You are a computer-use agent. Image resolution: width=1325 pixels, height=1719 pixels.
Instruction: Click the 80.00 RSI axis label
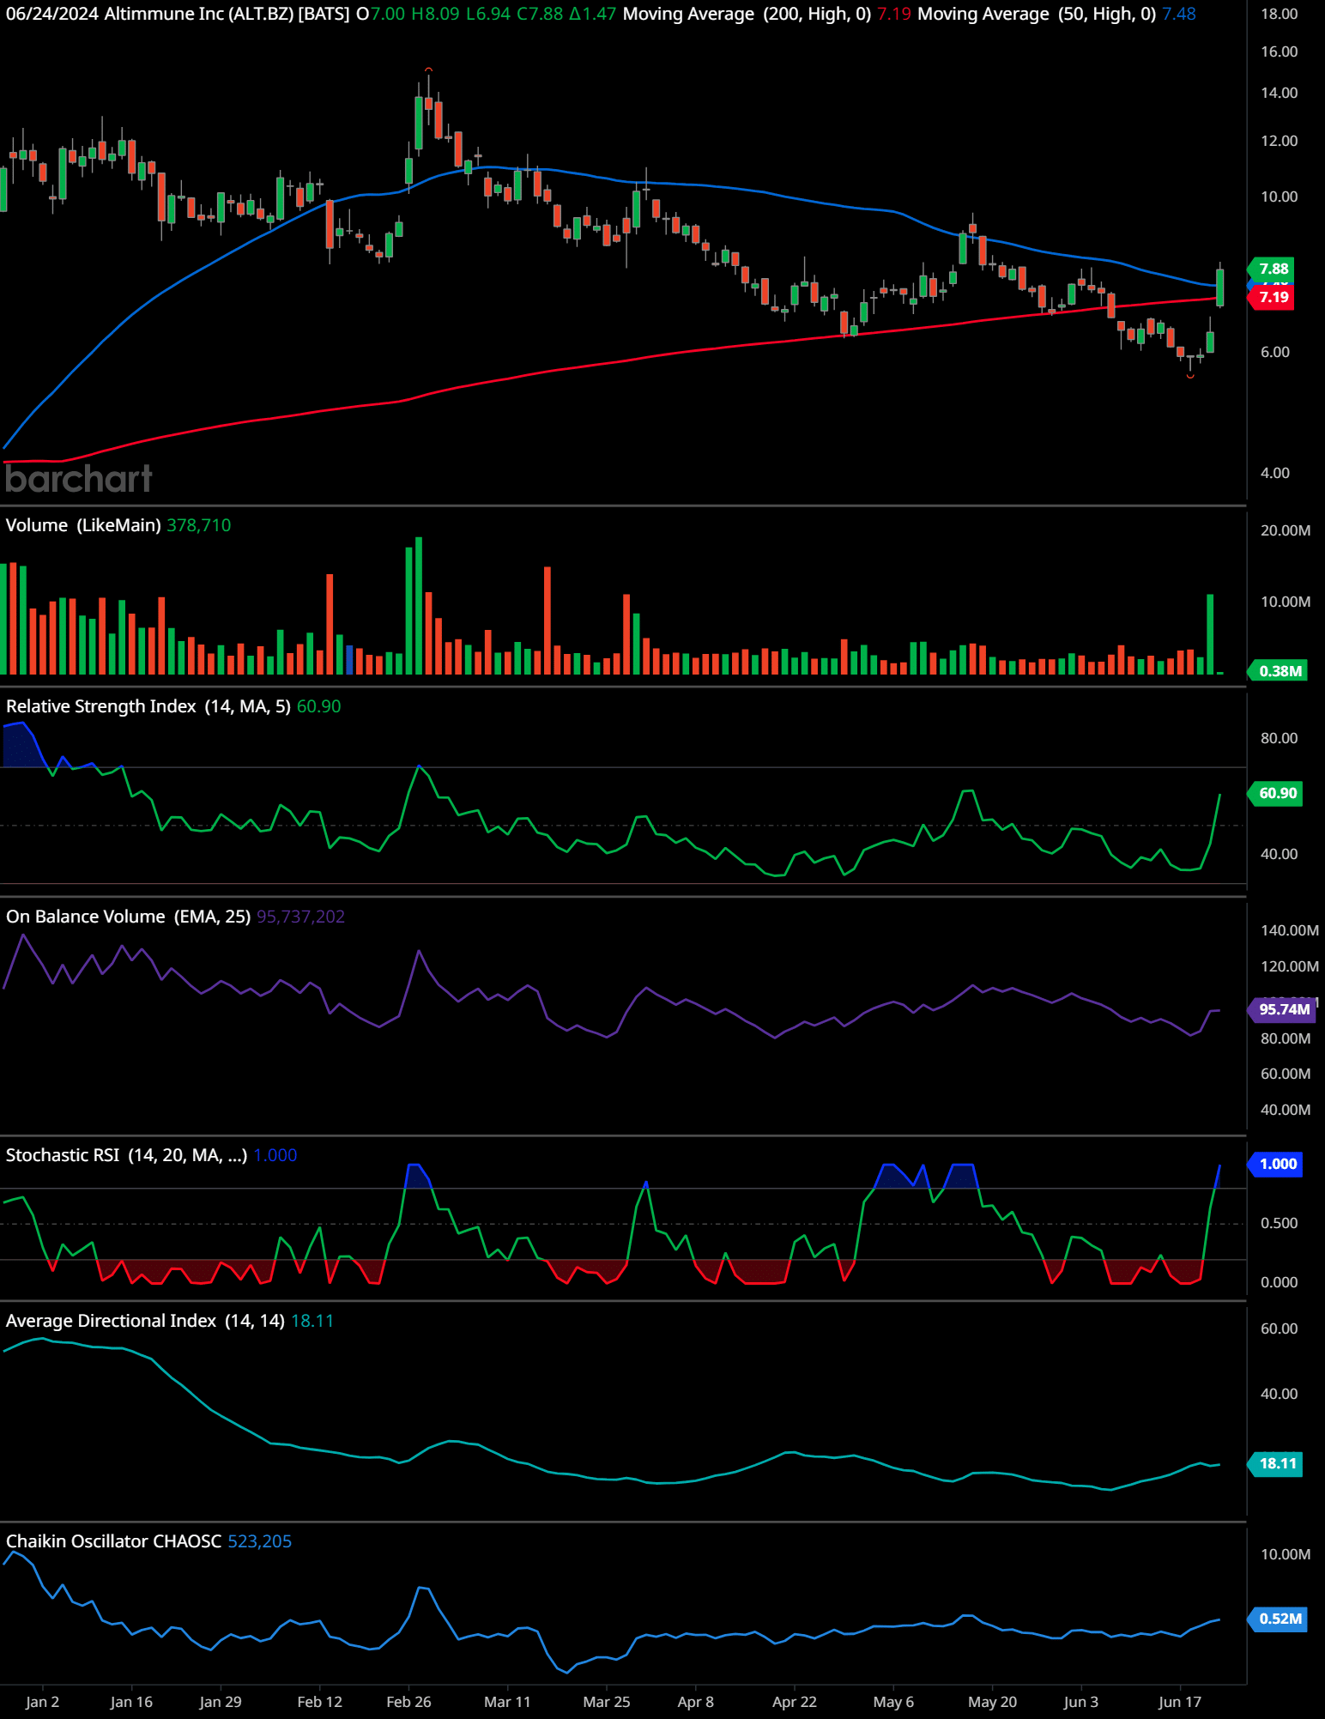(x=1279, y=738)
